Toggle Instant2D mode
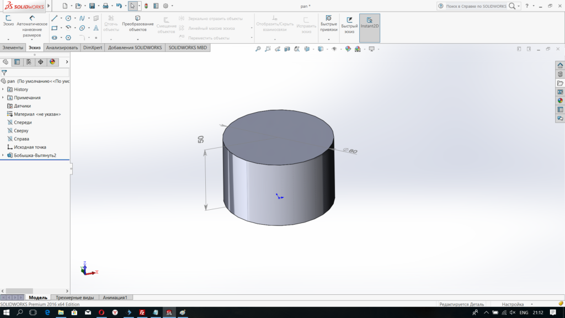This screenshot has width=565, height=318. [369, 28]
